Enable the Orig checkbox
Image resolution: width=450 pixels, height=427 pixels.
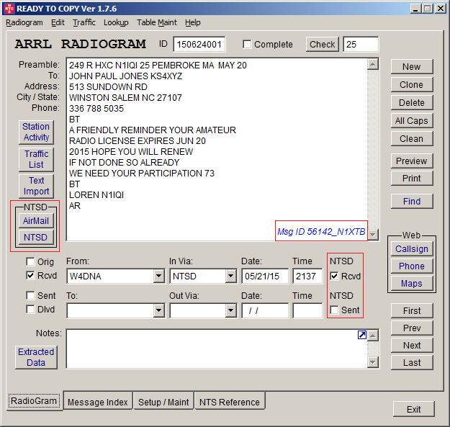pyautogui.click(x=30, y=261)
